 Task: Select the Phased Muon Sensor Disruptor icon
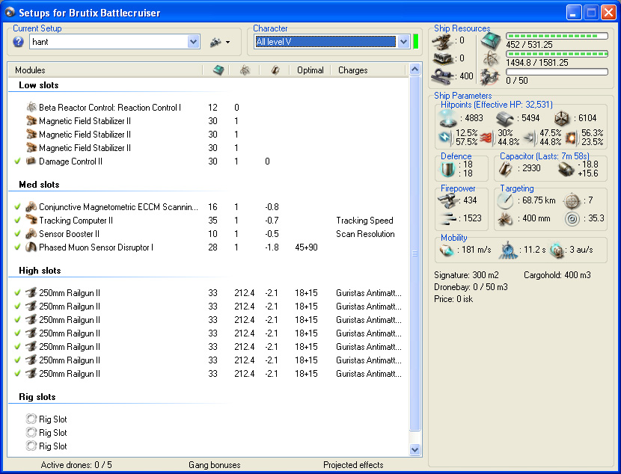[x=31, y=247]
